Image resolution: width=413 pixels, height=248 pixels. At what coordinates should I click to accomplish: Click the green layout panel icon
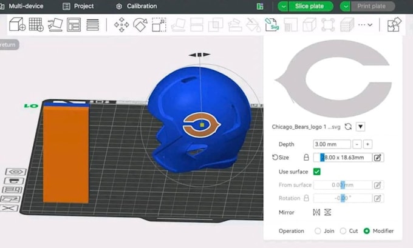click(x=260, y=6)
